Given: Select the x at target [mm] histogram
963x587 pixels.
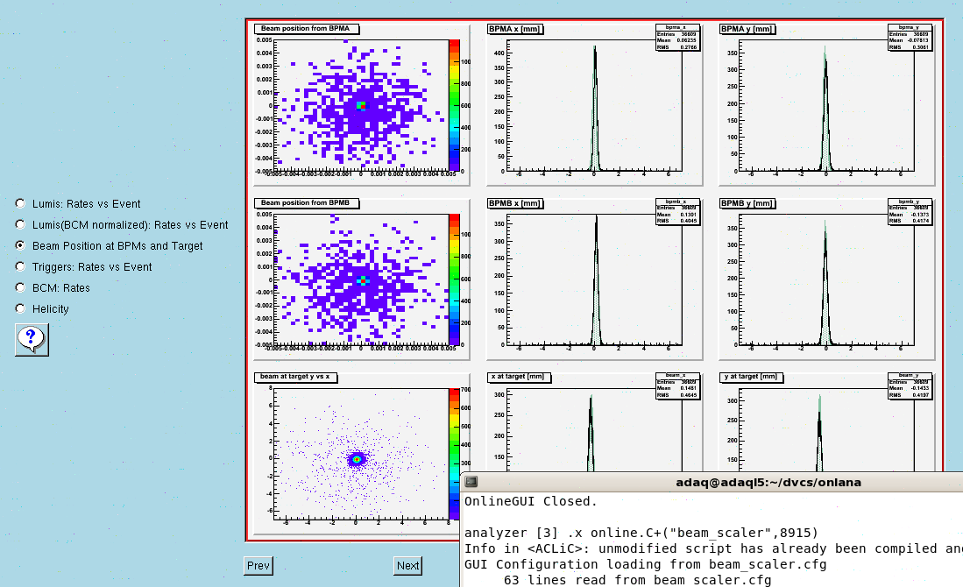Looking at the screenshot, I should 594,422.
